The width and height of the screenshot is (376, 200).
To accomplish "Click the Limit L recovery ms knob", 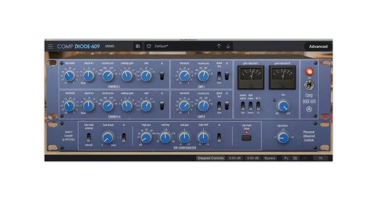I will coord(204,76).
